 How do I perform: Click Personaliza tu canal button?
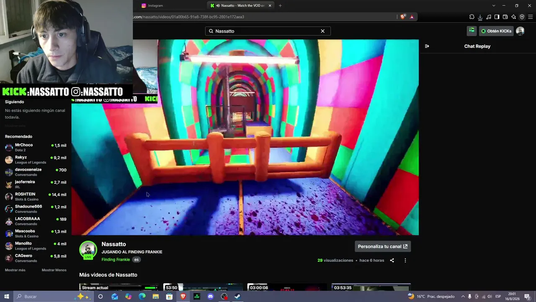click(x=383, y=247)
